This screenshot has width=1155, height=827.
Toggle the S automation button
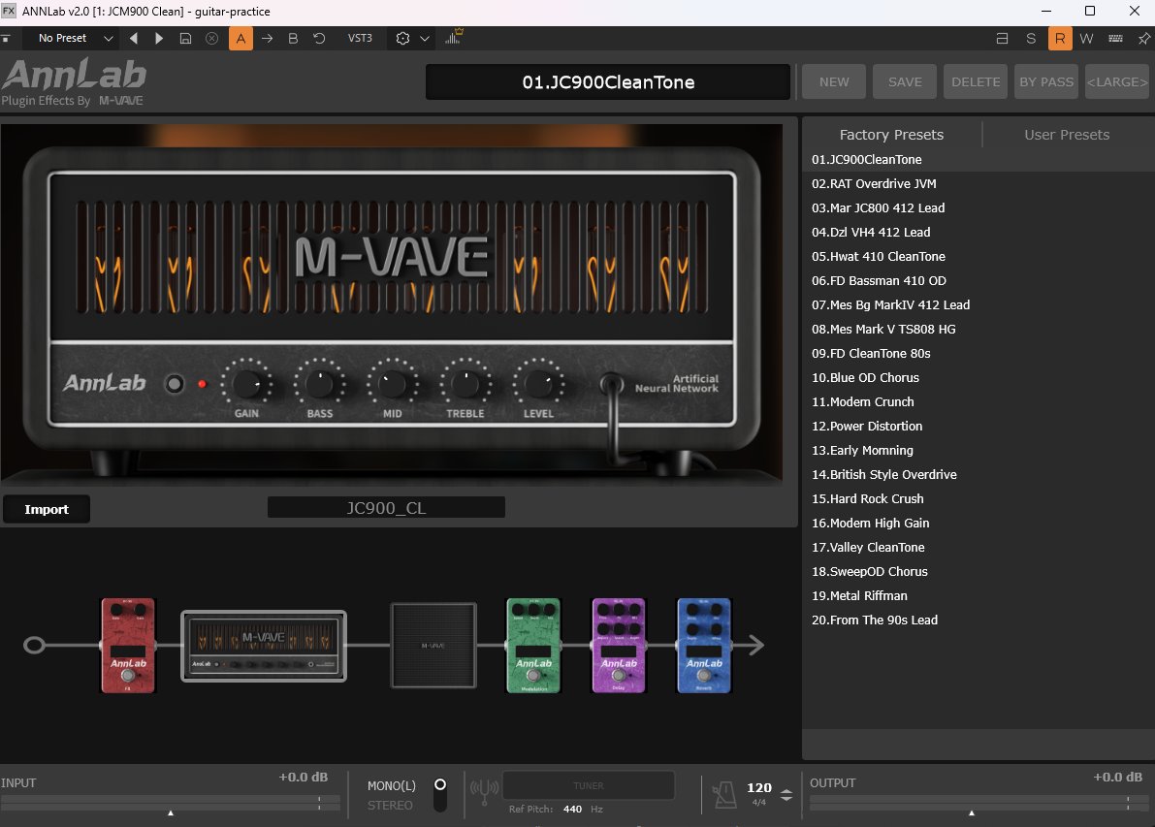(x=1031, y=38)
